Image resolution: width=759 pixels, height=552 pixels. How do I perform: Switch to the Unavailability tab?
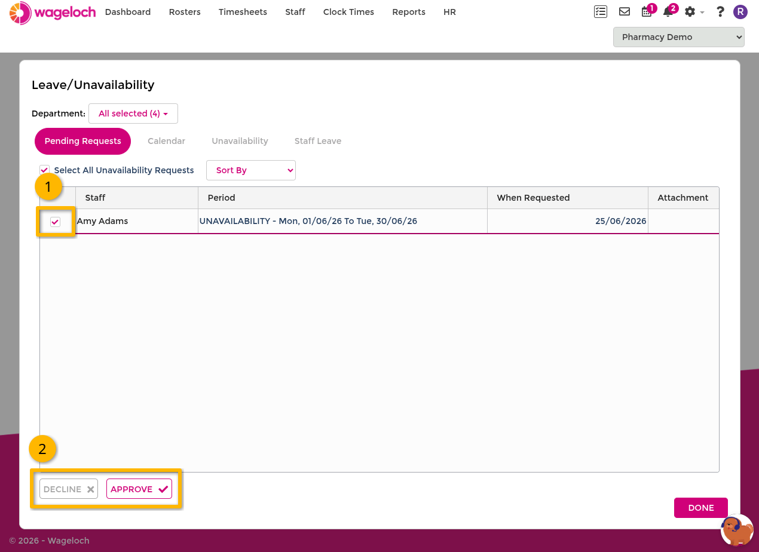[x=240, y=141]
